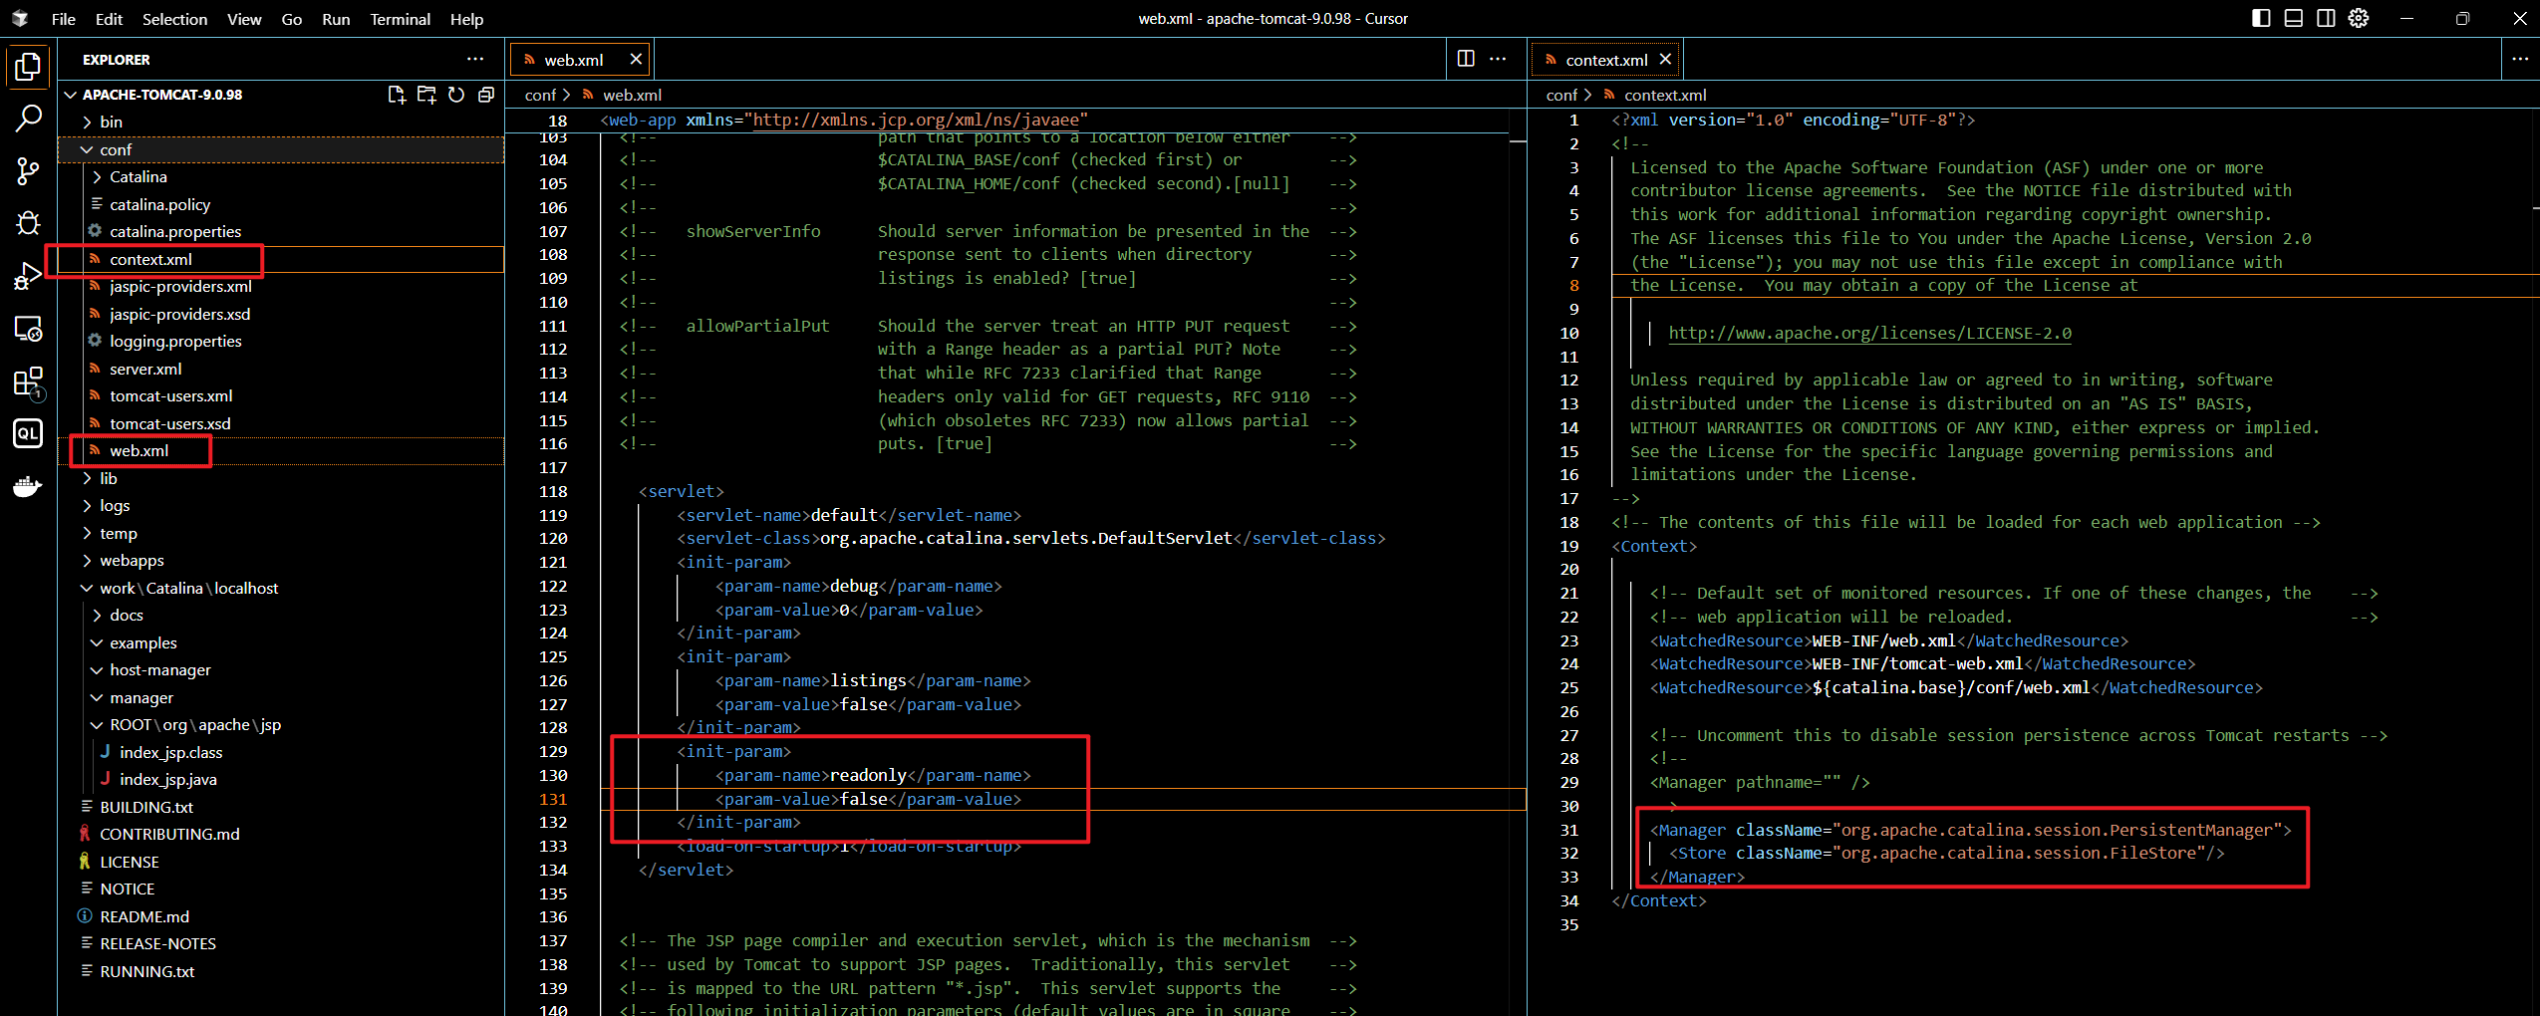Switch to the web.xml editor tab
The height and width of the screenshot is (1016, 2540).
[x=574, y=60]
